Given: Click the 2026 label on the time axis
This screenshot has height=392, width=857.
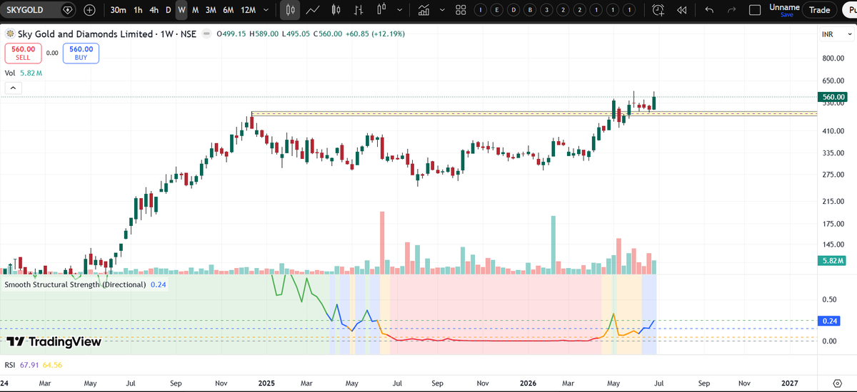Looking at the screenshot, I should click(x=528, y=383).
